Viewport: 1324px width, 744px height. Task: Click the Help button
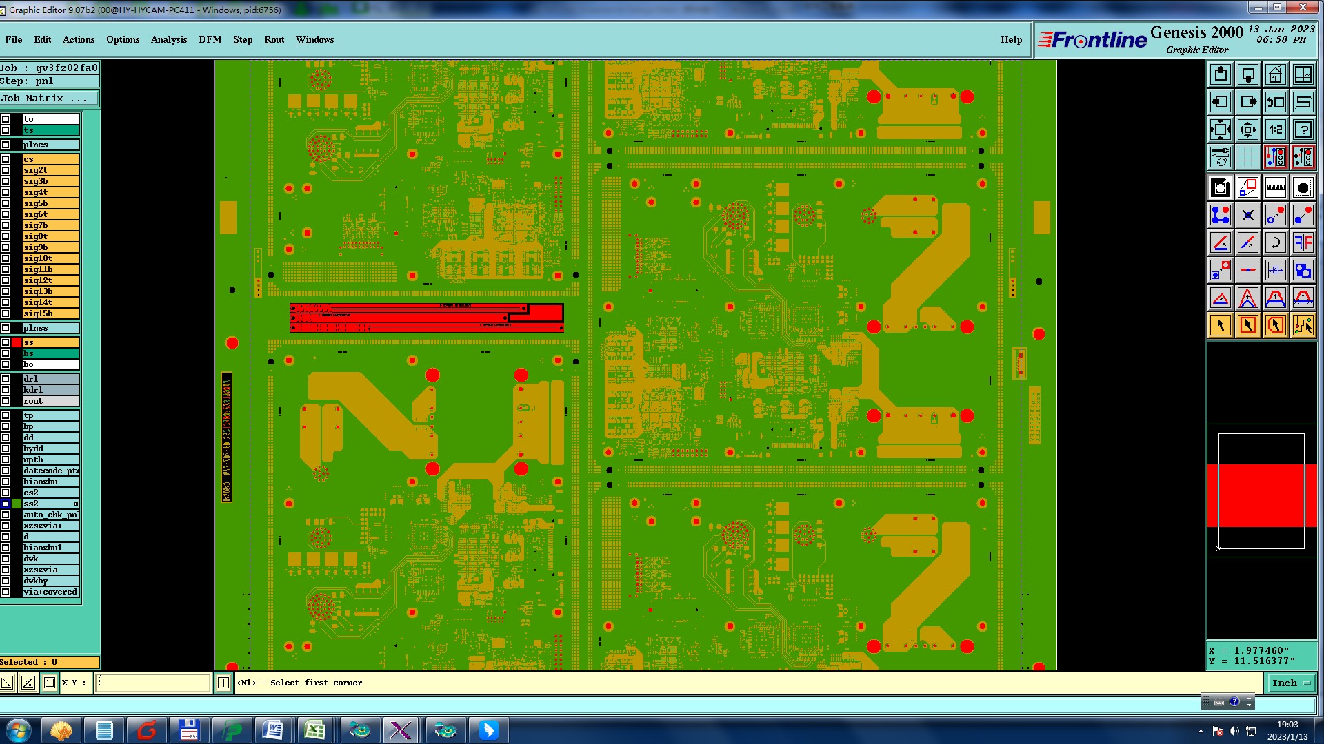[1011, 39]
